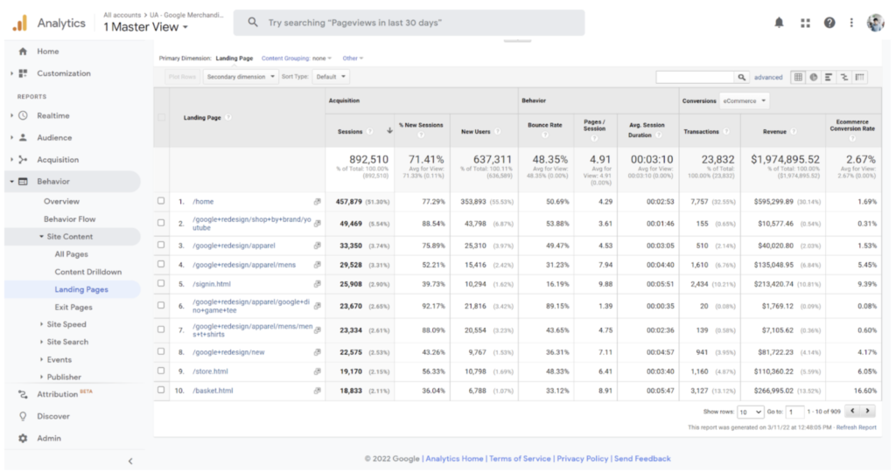Open All Pages report
This screenshot has width=896, height=471.
[72, 254]
